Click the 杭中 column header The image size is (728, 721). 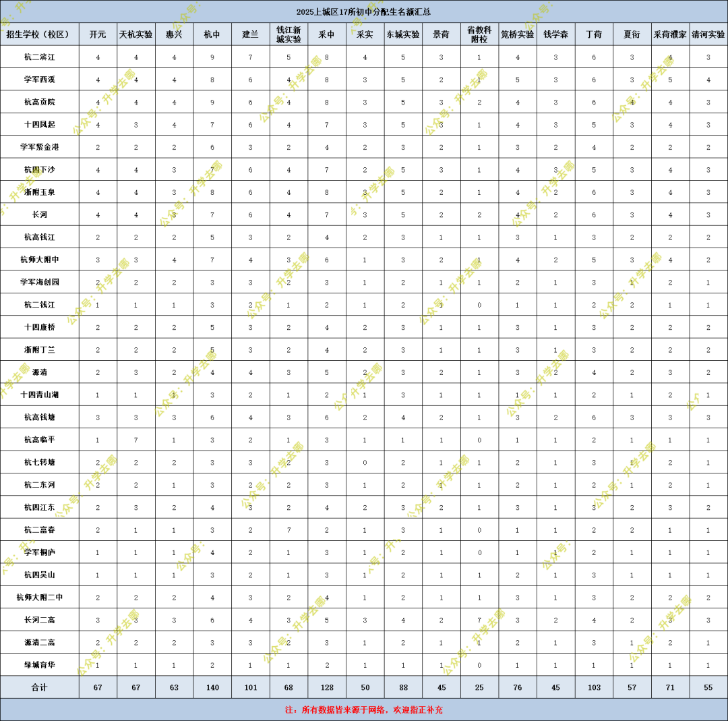pos(212,34)
